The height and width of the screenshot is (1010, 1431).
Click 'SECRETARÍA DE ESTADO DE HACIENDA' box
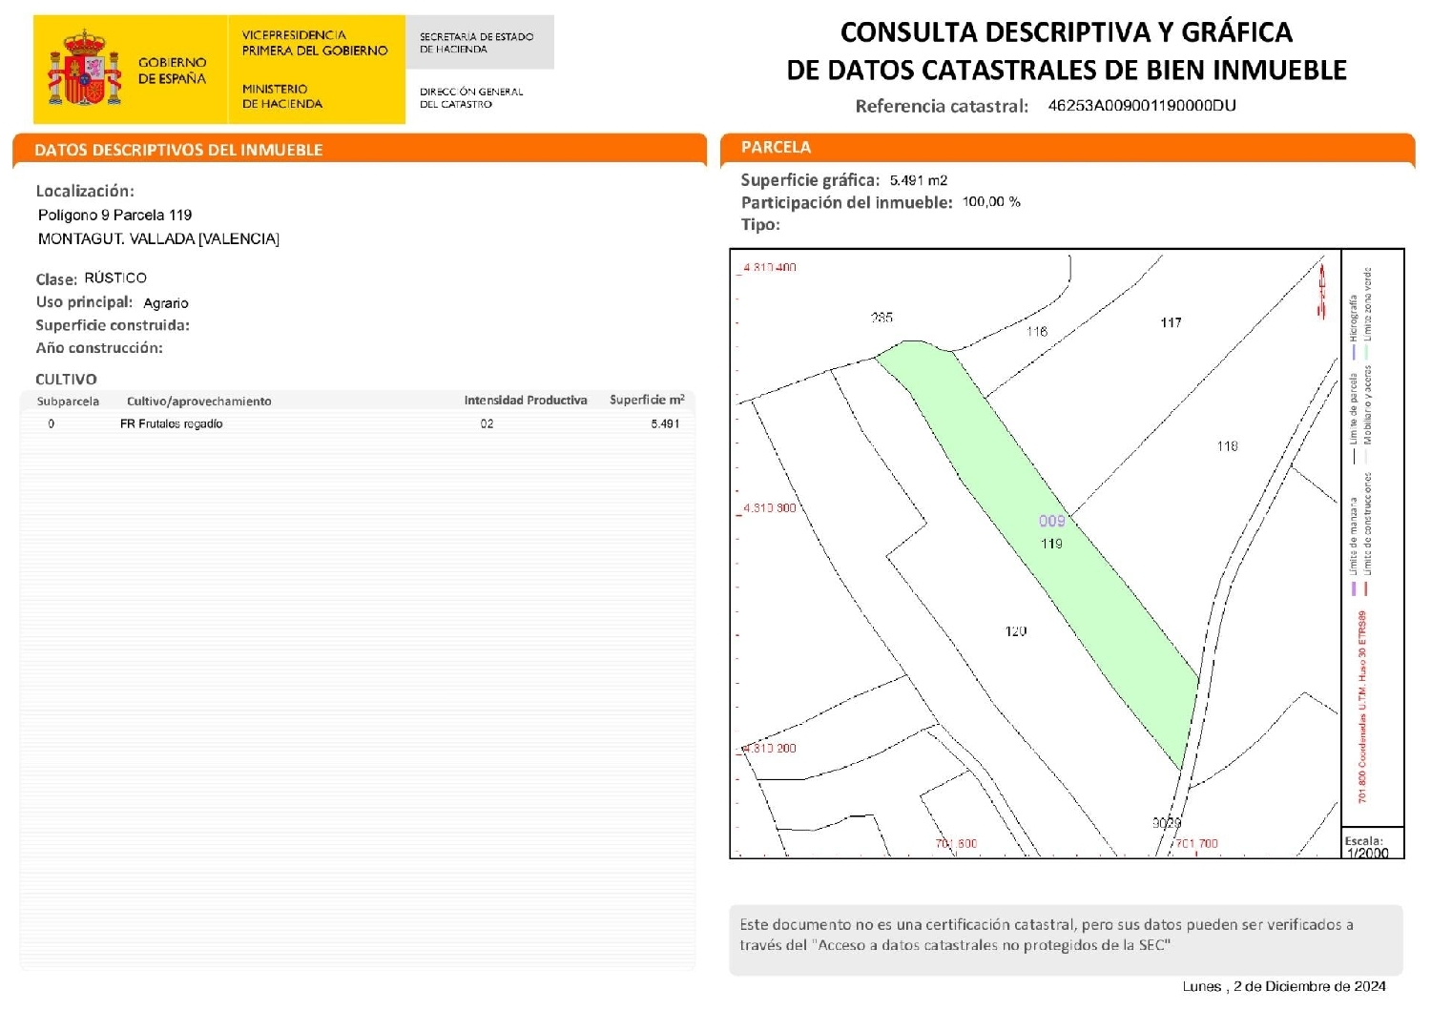point(480,42)
